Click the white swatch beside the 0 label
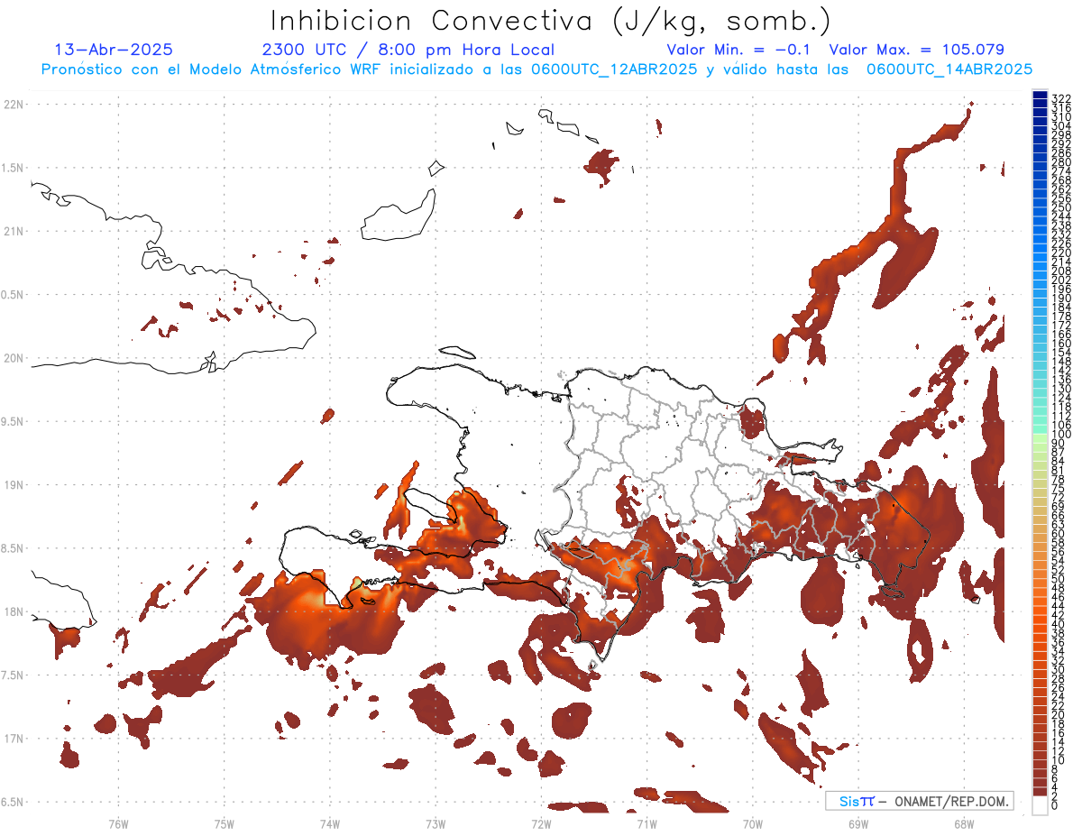 (x=1040, y=805)
